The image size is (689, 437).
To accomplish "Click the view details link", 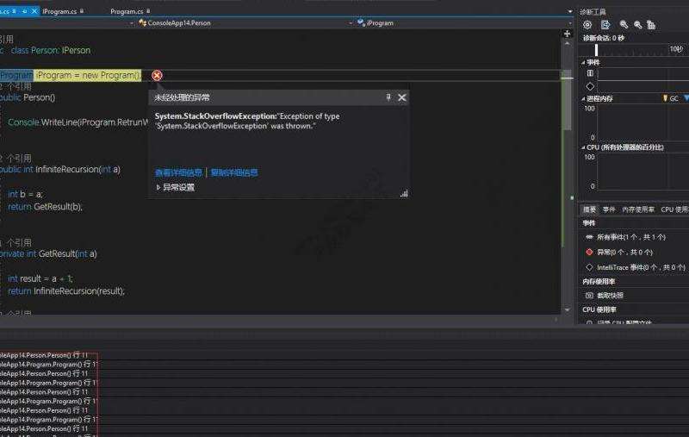I will tap(178, 172).
